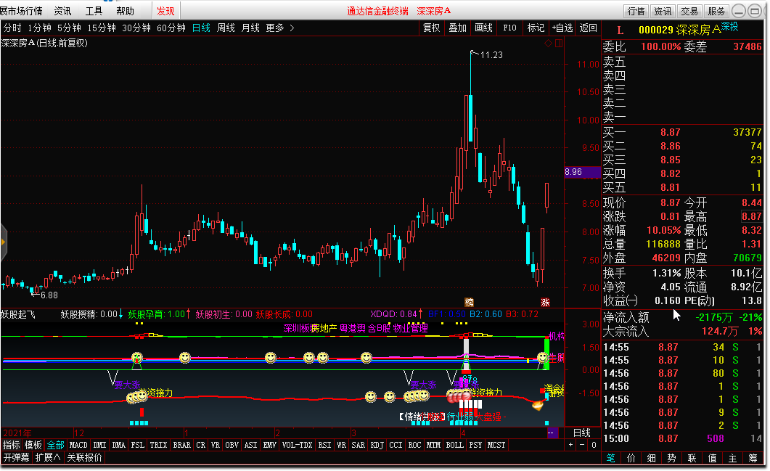Switch to 30分钟 chart period
Viewport: 770px width, 471px height.
tap(136, 28)
